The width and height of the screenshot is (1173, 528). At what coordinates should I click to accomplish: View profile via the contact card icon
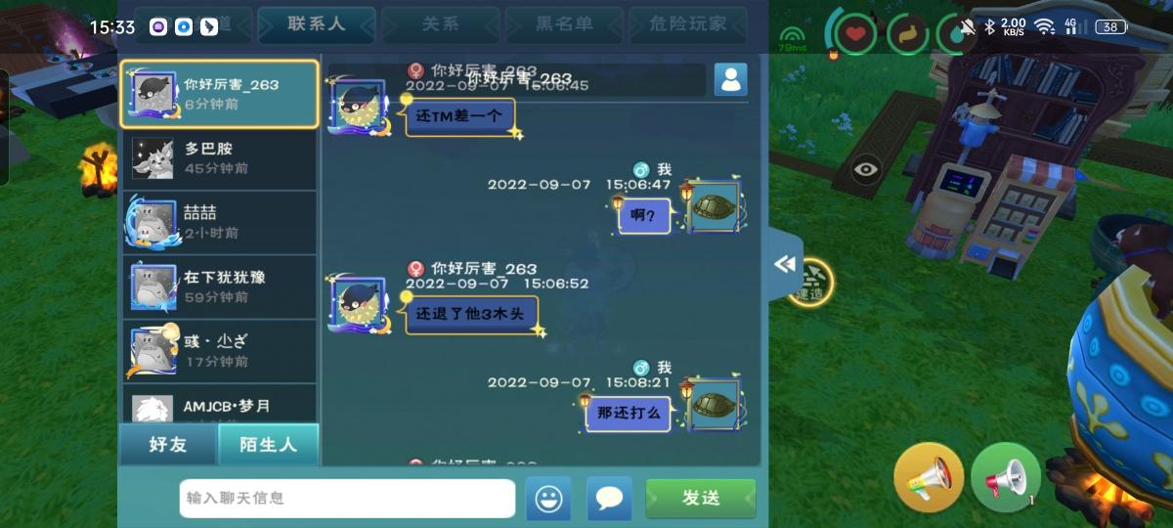pyautogui.click(x=730, y=79)
